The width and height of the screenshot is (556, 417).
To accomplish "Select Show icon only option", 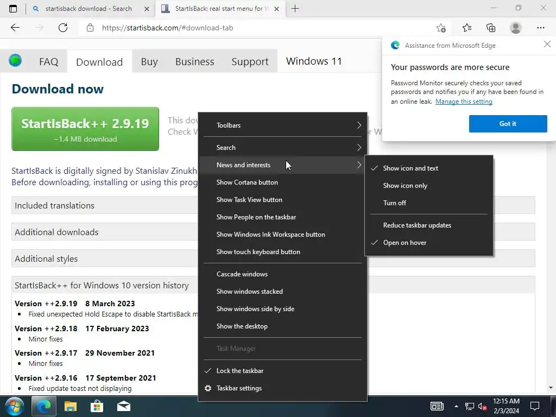I will (x=429, y=186).
